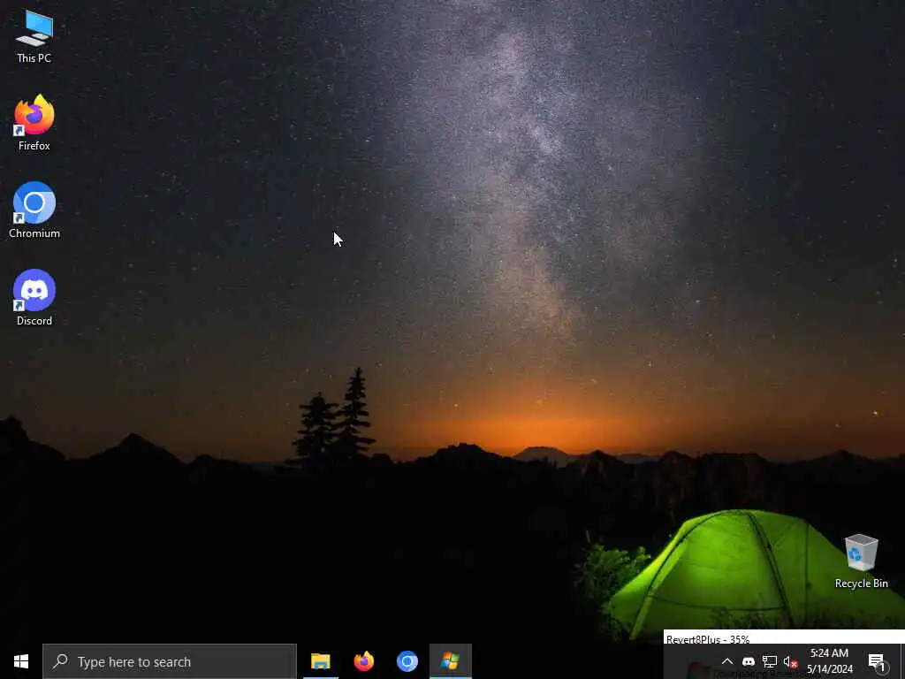Launch Chromium from the taskbar
This screenshot has width=905, height=679.
tap(407, 661)
